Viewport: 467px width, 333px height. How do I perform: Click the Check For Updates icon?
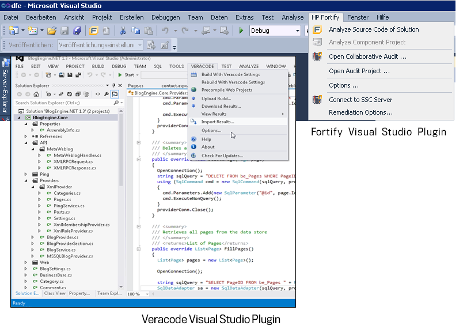coord(194,156)
